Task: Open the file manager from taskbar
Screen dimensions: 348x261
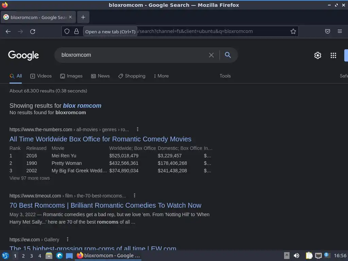Action: 49,256
